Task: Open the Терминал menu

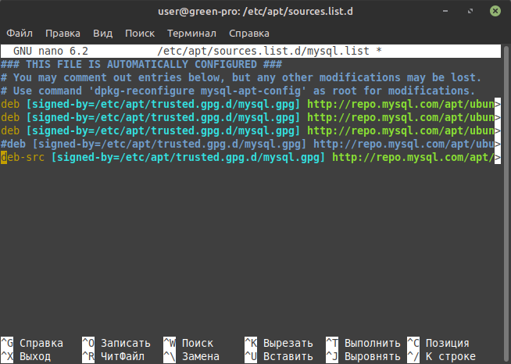Action: pos(191,34)
